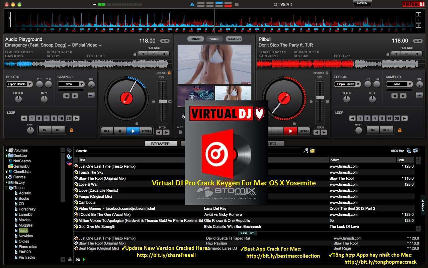Expand the Desktop tree node
The height and width of the screenshot is (268, 428).
coord(6,156)
